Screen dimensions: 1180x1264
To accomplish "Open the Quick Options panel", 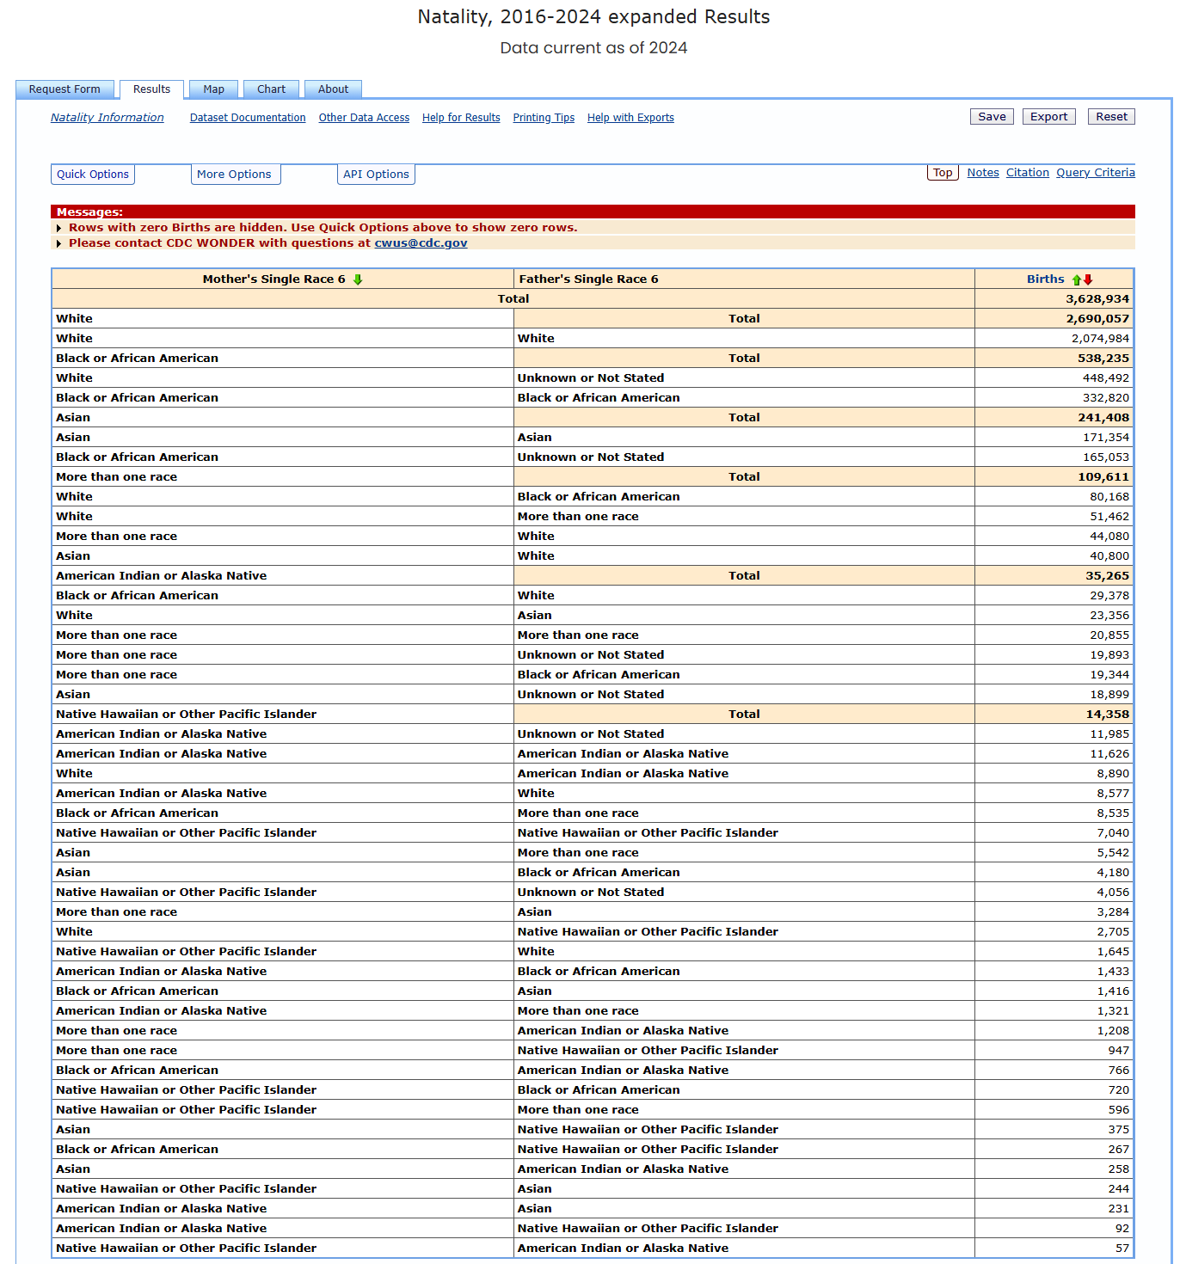I will click(x=93, y=175).
